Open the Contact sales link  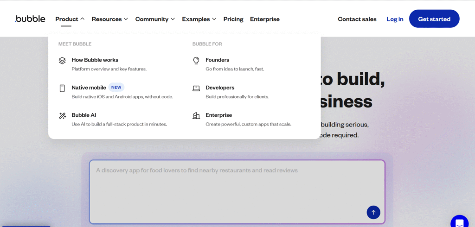357,19
